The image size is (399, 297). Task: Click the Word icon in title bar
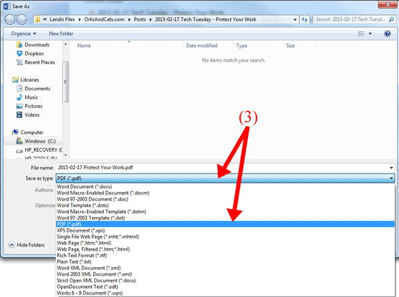pyautogui.click(x=7, y=7)
